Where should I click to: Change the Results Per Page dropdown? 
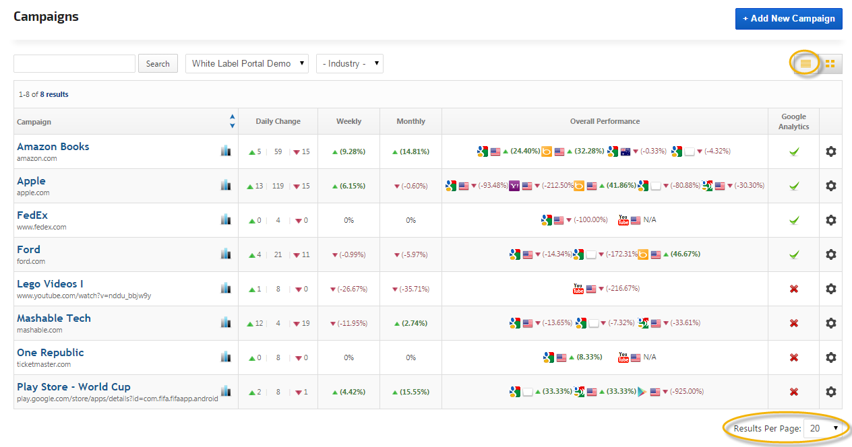coord(823,428)
